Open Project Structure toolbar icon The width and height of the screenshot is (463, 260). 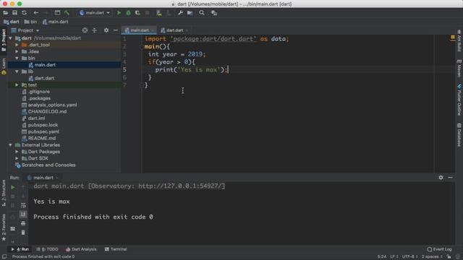(190, 13)
